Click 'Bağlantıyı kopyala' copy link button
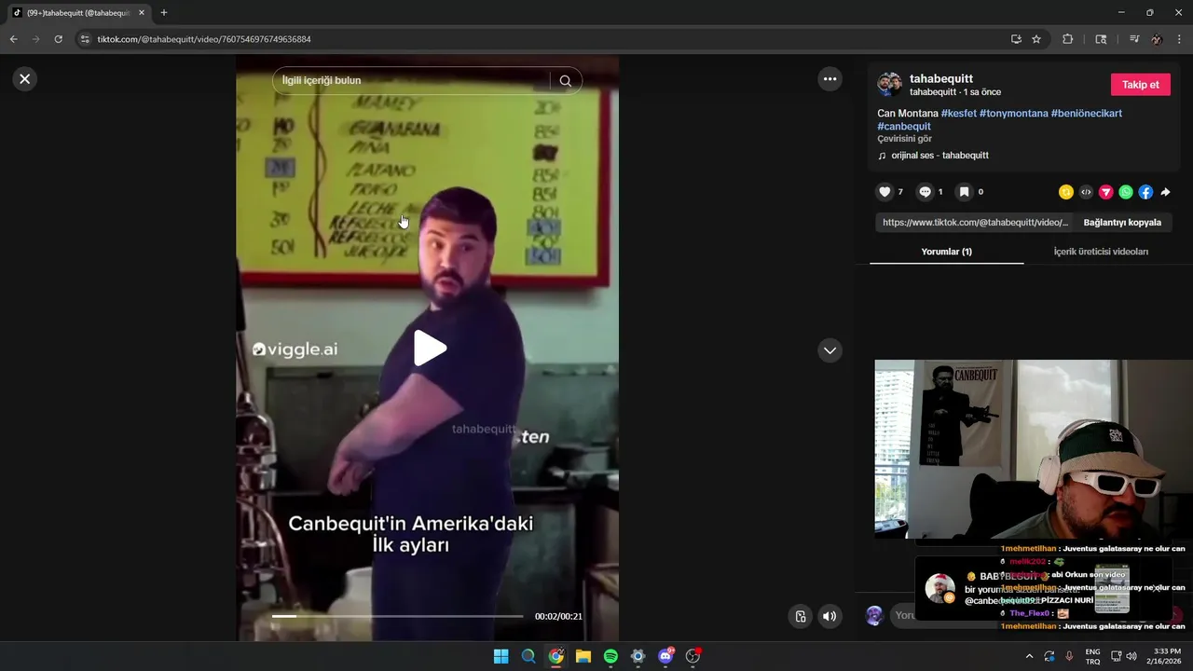Viewport: 1193px width, 671px height. point(1122,223)
